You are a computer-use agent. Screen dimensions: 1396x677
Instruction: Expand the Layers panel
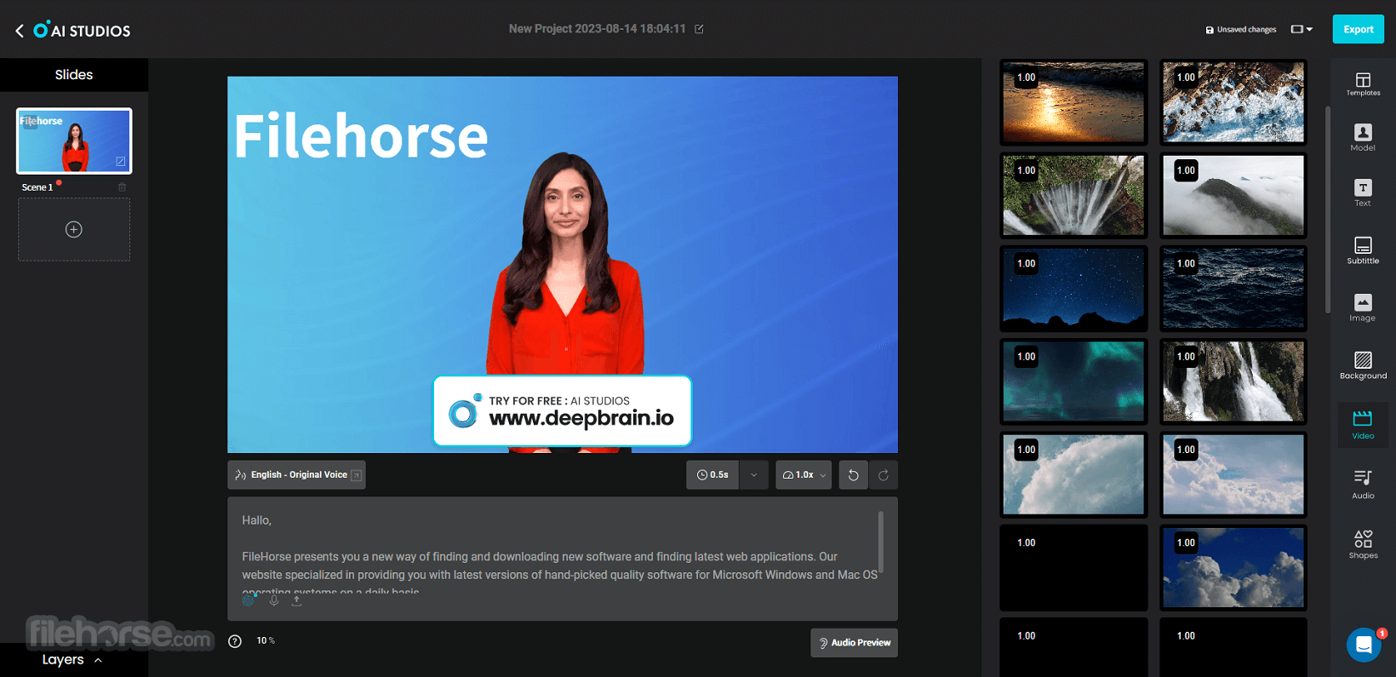[x=72, y=660]
